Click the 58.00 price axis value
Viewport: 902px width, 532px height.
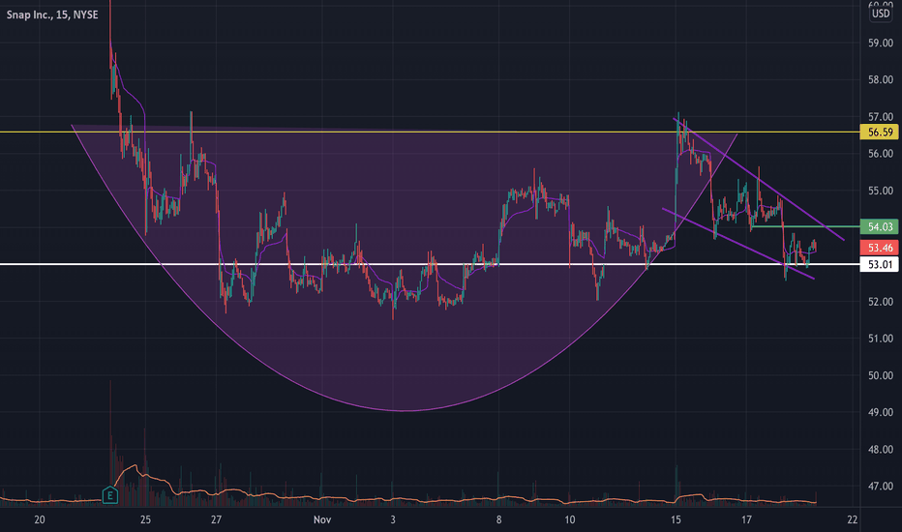coord(881,80)
